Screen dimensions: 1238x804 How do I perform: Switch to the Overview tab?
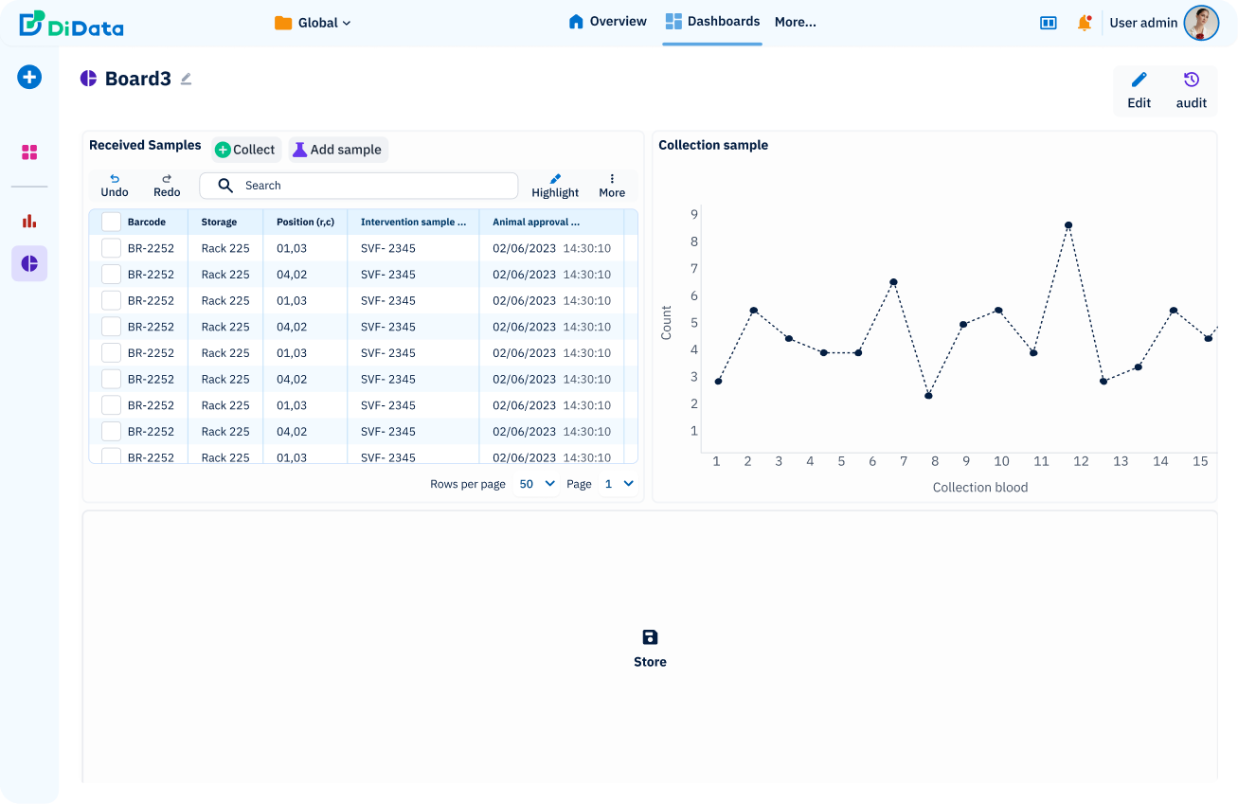[x=607, y=22]
